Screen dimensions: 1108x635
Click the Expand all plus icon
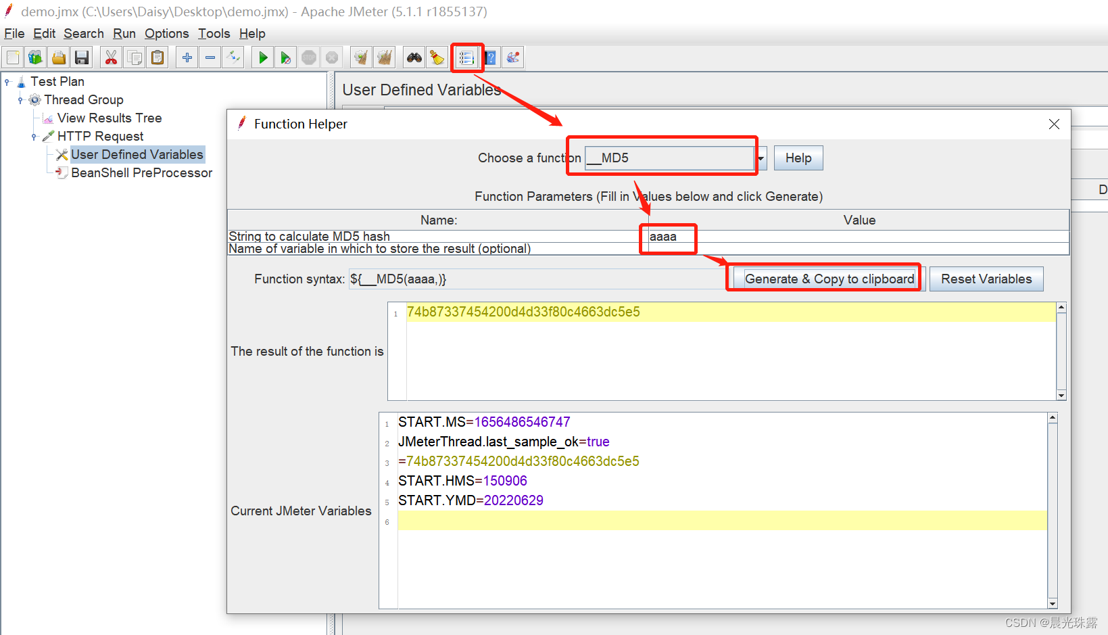click(187, 57)
